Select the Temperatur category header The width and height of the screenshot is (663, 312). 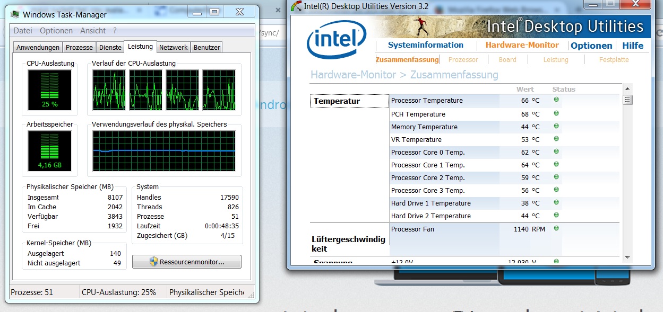click(349, 101)
